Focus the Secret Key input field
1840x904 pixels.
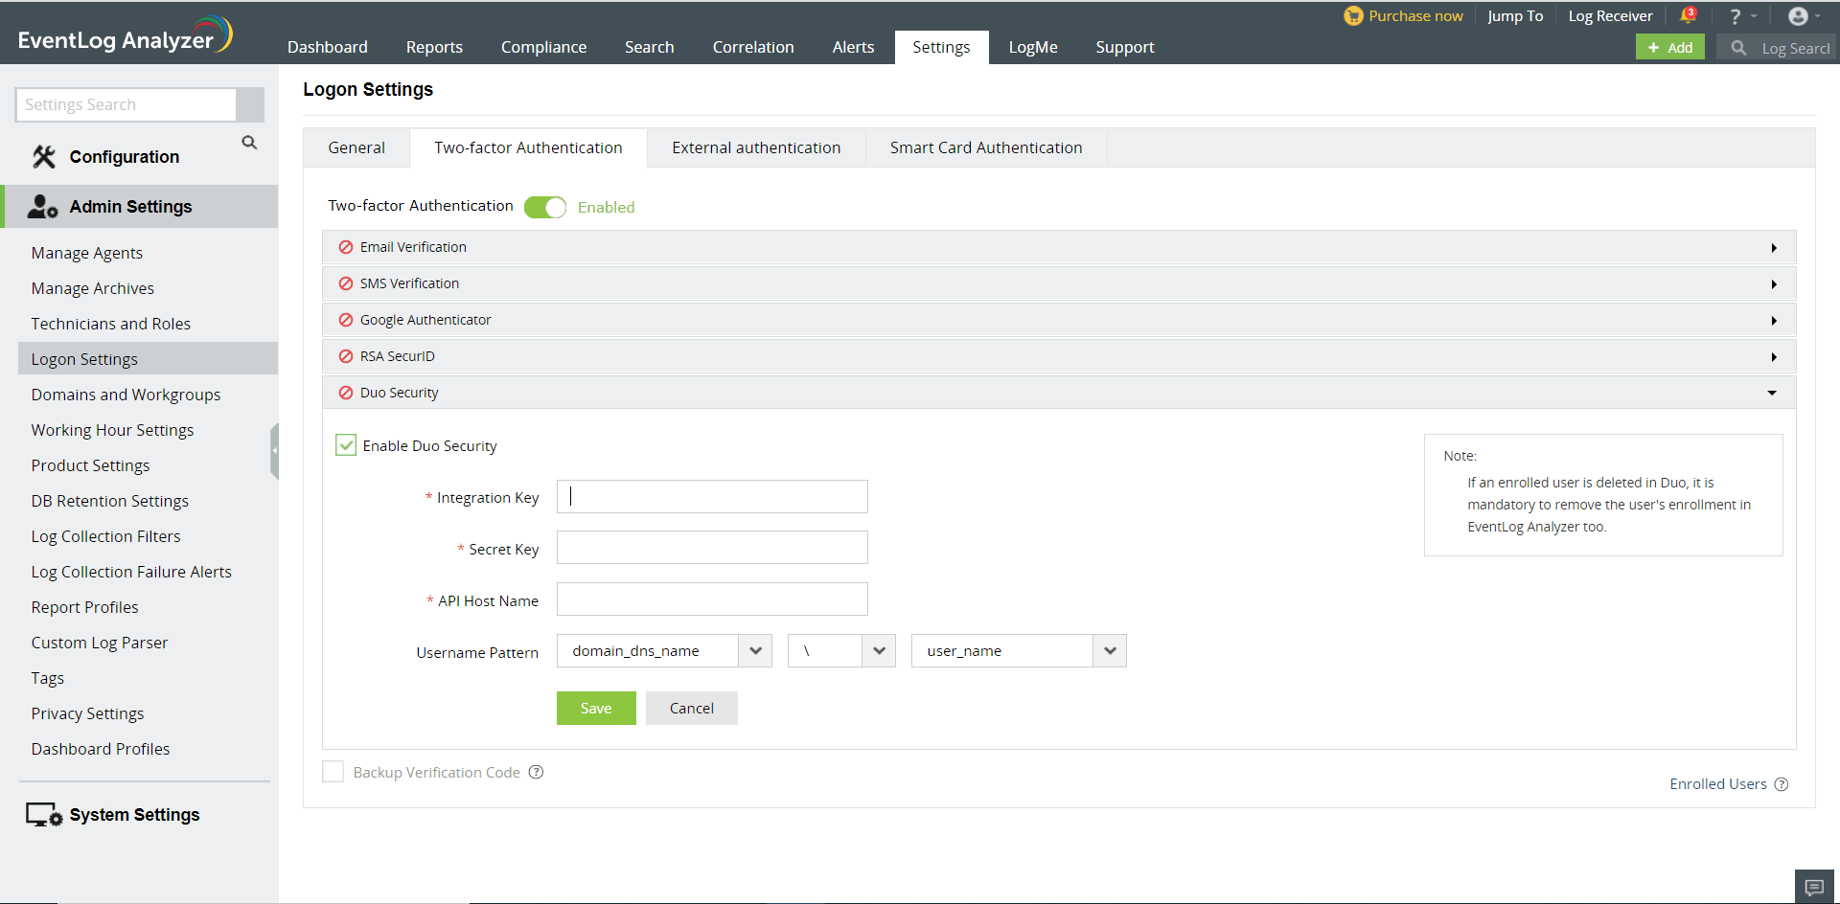tap(712, 548)
